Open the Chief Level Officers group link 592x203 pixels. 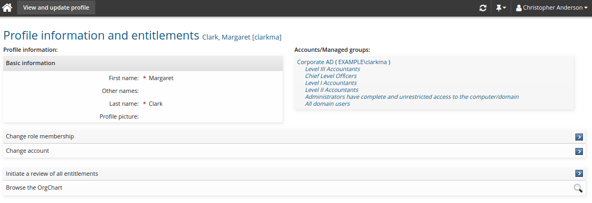331,76
